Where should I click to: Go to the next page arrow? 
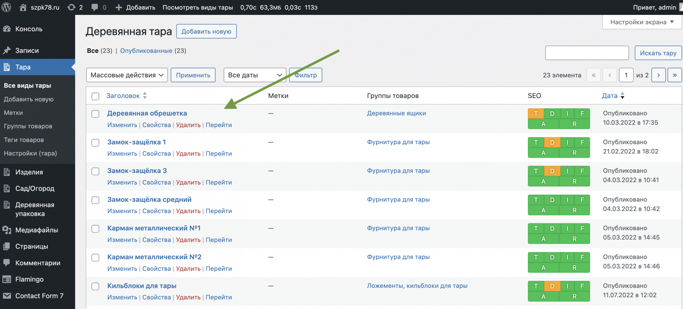(x=658, y=75)
